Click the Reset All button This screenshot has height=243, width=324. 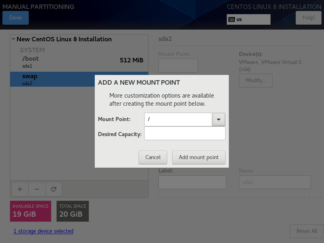tap(307, 231)
